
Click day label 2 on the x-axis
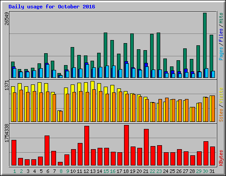tap(21, 171)
